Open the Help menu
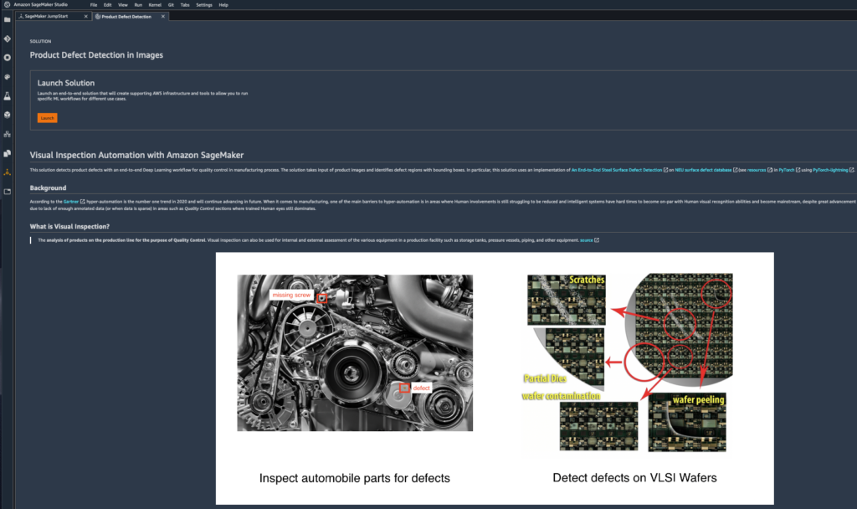 tap(223, 5)
